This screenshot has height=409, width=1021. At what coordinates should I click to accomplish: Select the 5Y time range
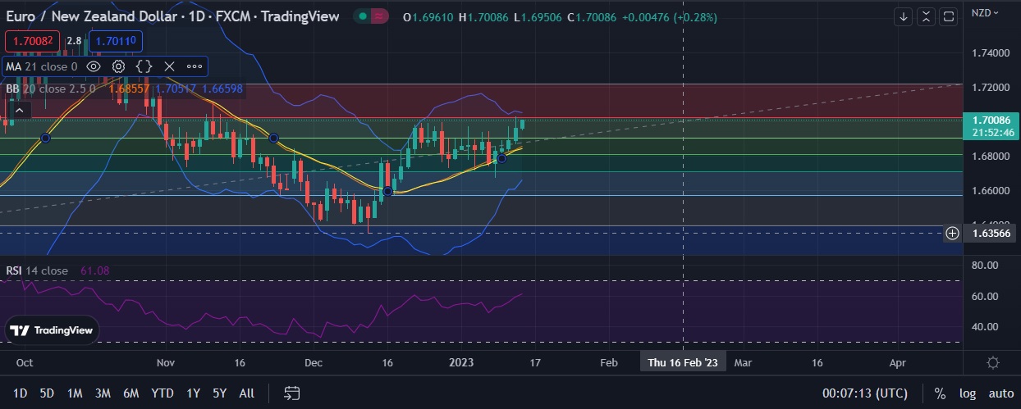pos(219,393)
